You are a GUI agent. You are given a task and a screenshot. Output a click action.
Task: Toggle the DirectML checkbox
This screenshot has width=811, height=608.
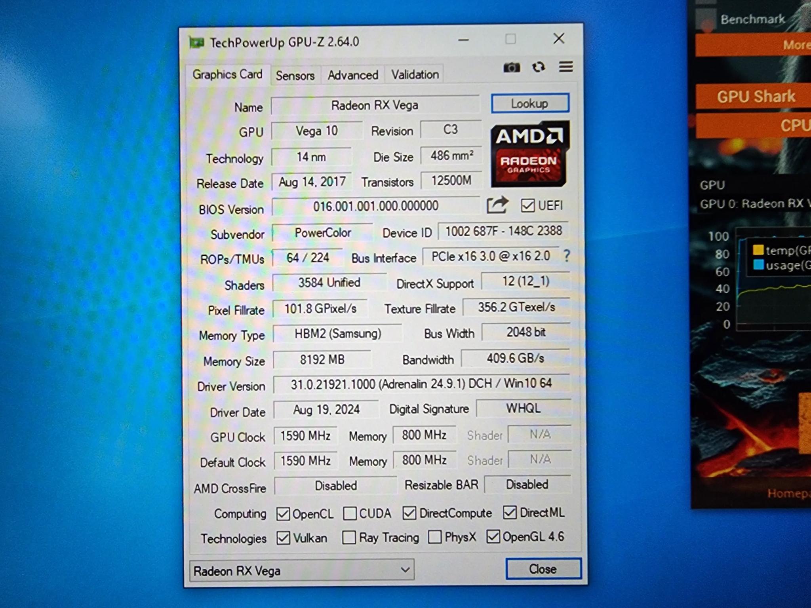(510, 512)
